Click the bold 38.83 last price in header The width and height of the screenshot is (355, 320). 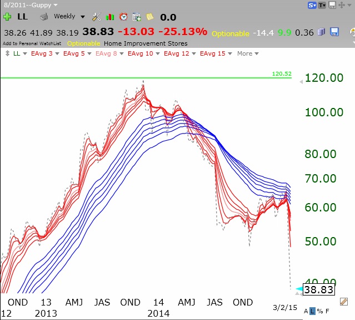coord(98,32)
